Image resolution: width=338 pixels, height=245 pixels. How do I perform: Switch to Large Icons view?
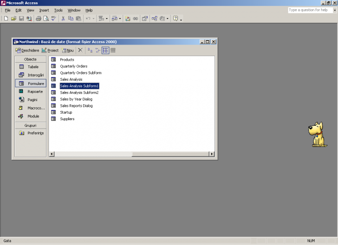tap(90, 50)
